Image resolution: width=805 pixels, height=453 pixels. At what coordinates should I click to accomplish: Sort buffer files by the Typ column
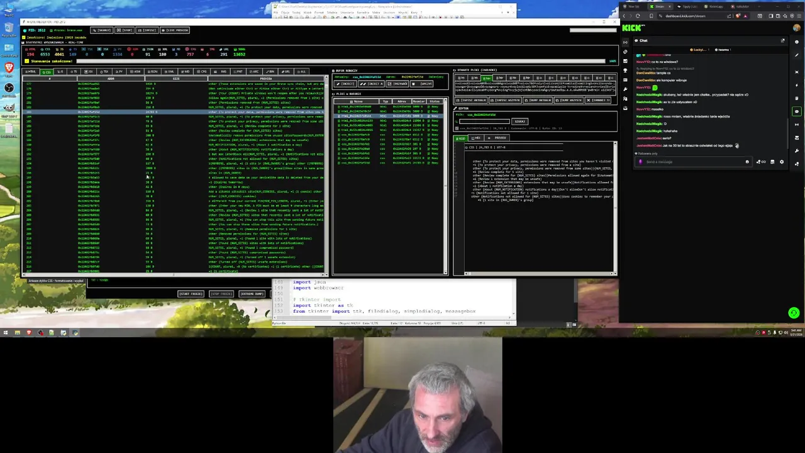[x=385, y=101]
